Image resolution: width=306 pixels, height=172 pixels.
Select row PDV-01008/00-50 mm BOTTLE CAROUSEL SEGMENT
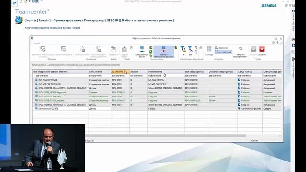tap(157, 88)
